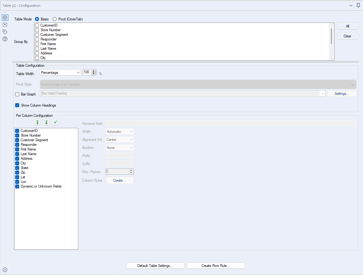This screenshot has width=363, height=275.
Task: Uncheck Last Name in Per Column list
Action: coord(17,154)
